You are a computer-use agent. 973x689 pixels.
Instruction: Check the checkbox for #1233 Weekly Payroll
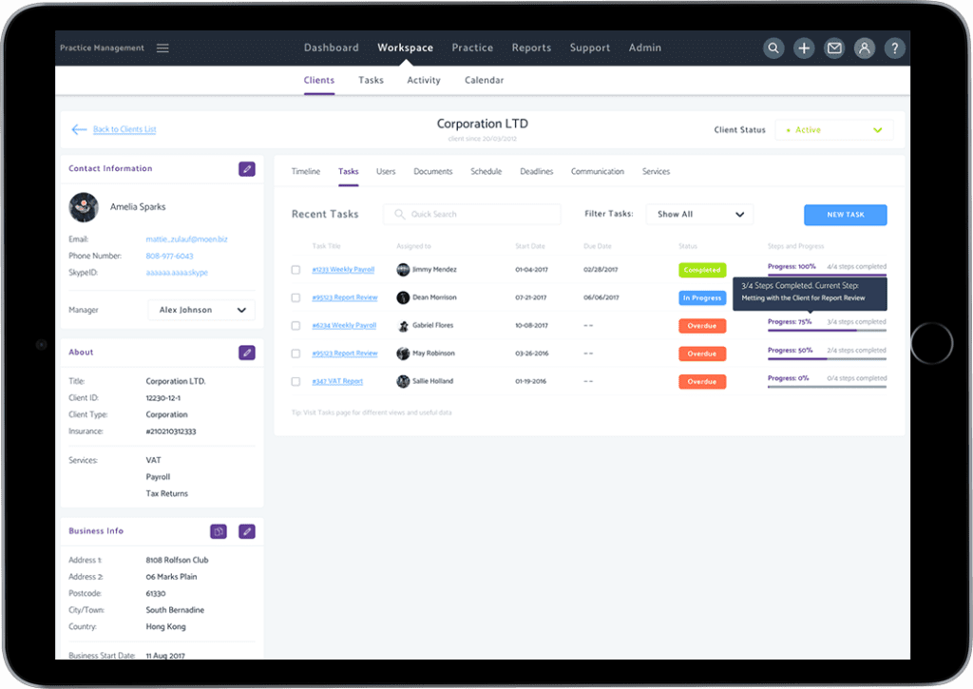(297, 269)
